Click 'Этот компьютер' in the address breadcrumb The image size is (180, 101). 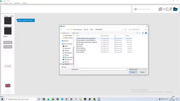pyautogui.click(x=78, y=29)
